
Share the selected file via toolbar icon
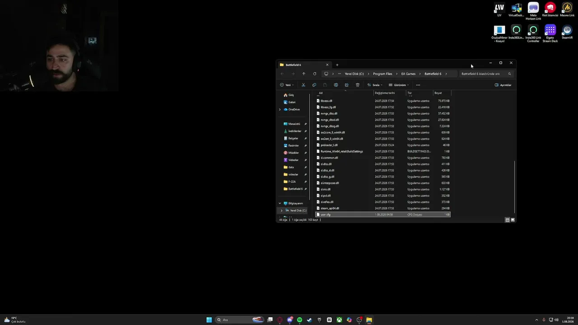coord(347,85)
